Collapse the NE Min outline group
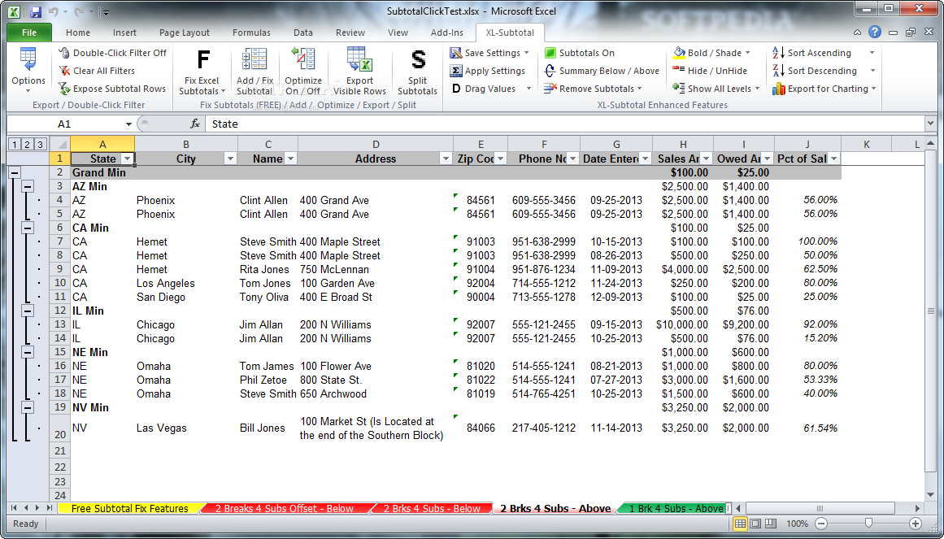This screenshot has width=944, height=539. click(x=27, y=352)
